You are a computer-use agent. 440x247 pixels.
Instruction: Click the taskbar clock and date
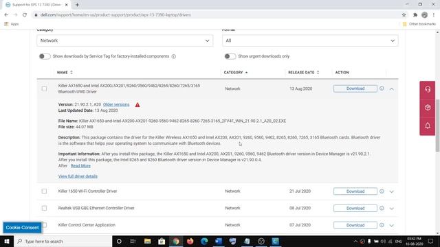point(415,241)
